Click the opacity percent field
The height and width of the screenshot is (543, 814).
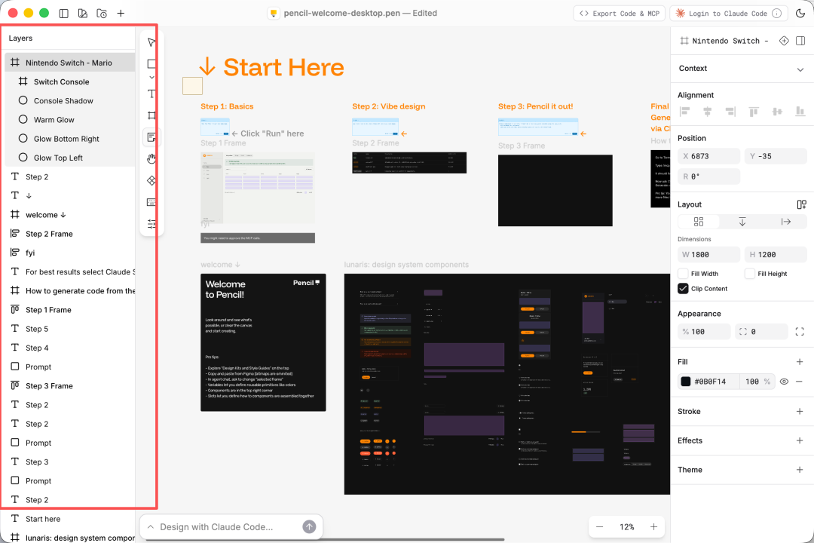(x=704, y=332)
